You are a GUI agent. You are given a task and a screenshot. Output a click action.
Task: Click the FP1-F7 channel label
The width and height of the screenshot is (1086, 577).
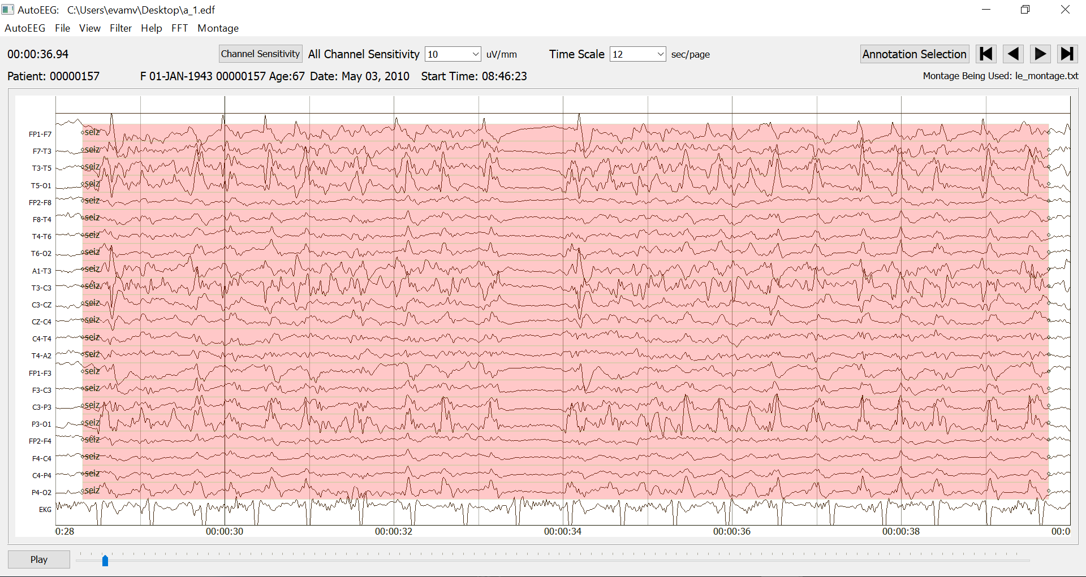coord(40,135)
